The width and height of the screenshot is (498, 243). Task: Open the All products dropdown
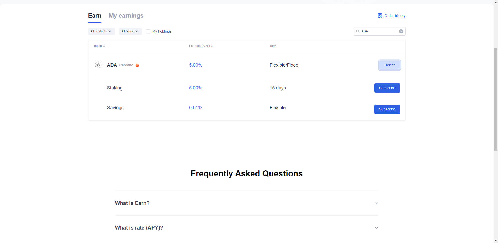tap(101, 31)
